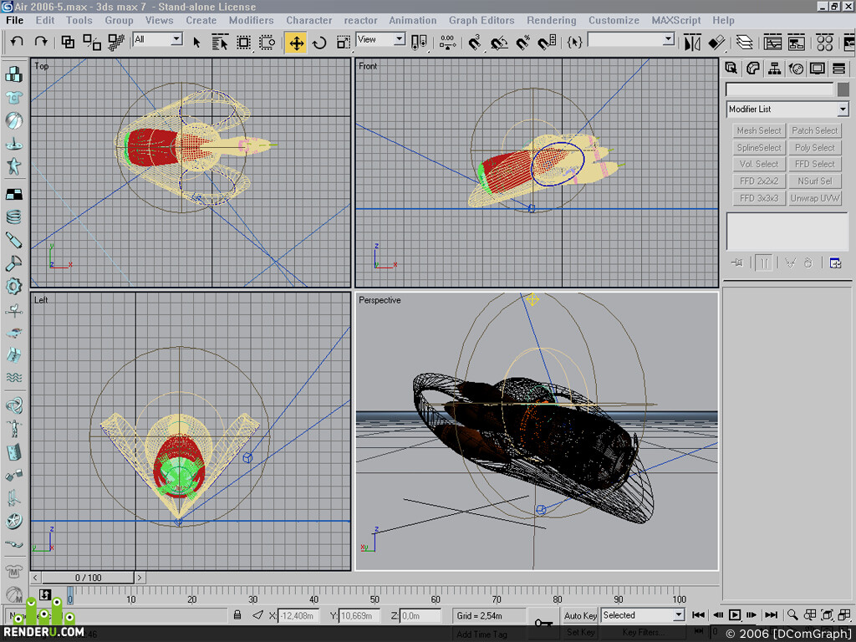Open reference coordinate system View dropdown

(400, 39)
